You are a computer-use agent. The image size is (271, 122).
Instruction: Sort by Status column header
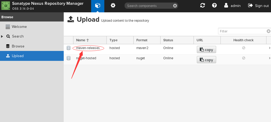point(177,40)
